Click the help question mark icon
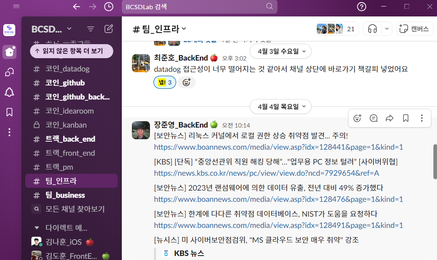437x260 pixels. [x=361, y=7]
